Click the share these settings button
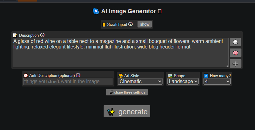This screenshot has height=130, width=255. coord(127,92)
